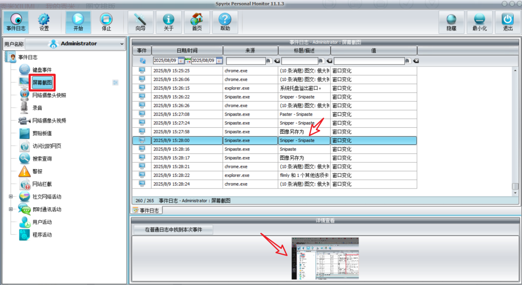Sort by 来源 column header
The image size is (522, 285).
click(250, 51)
